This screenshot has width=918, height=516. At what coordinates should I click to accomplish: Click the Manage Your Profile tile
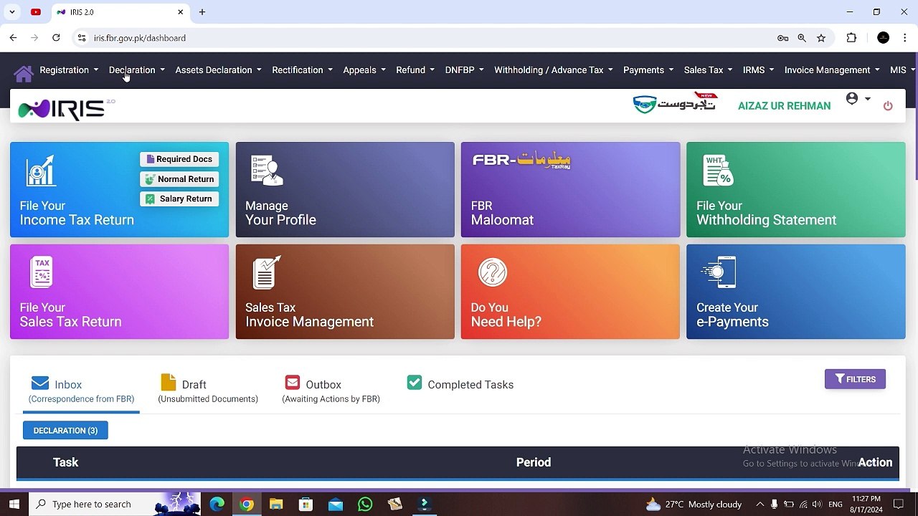(x=345, y=189)
